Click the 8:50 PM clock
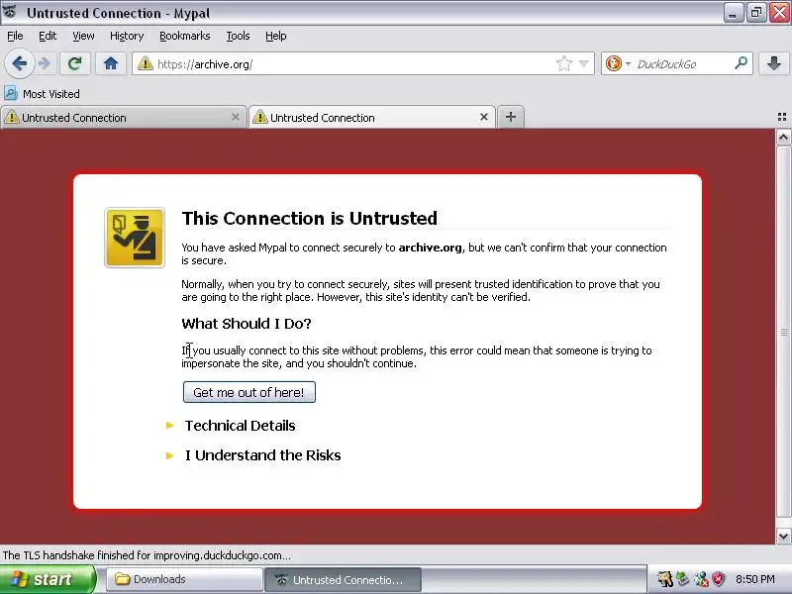 755,579
